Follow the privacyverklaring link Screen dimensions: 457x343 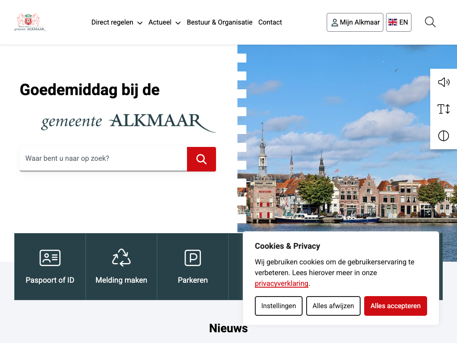(281, 283)
